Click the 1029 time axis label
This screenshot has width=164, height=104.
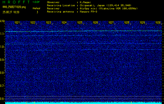click(x=142, y=22)
